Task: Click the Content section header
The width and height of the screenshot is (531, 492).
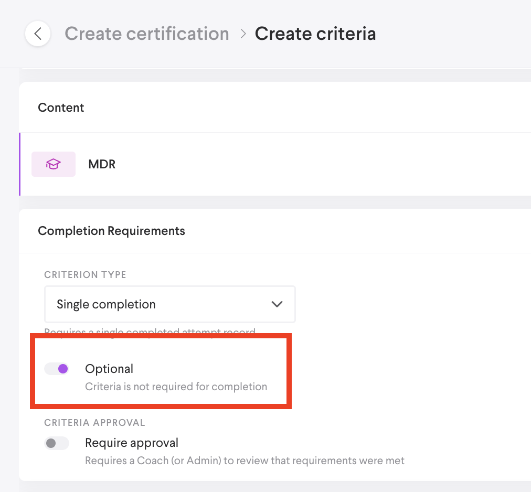Action: pos(61,108)
